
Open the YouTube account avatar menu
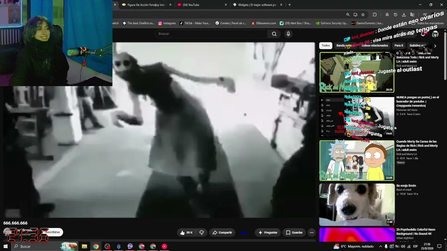435,34
